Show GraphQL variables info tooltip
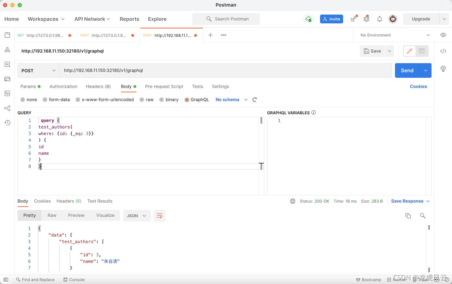452x284 pixels. point(314,113)
